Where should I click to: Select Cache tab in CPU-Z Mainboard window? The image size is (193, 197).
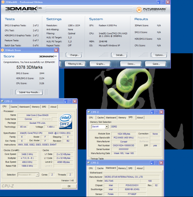100,168
